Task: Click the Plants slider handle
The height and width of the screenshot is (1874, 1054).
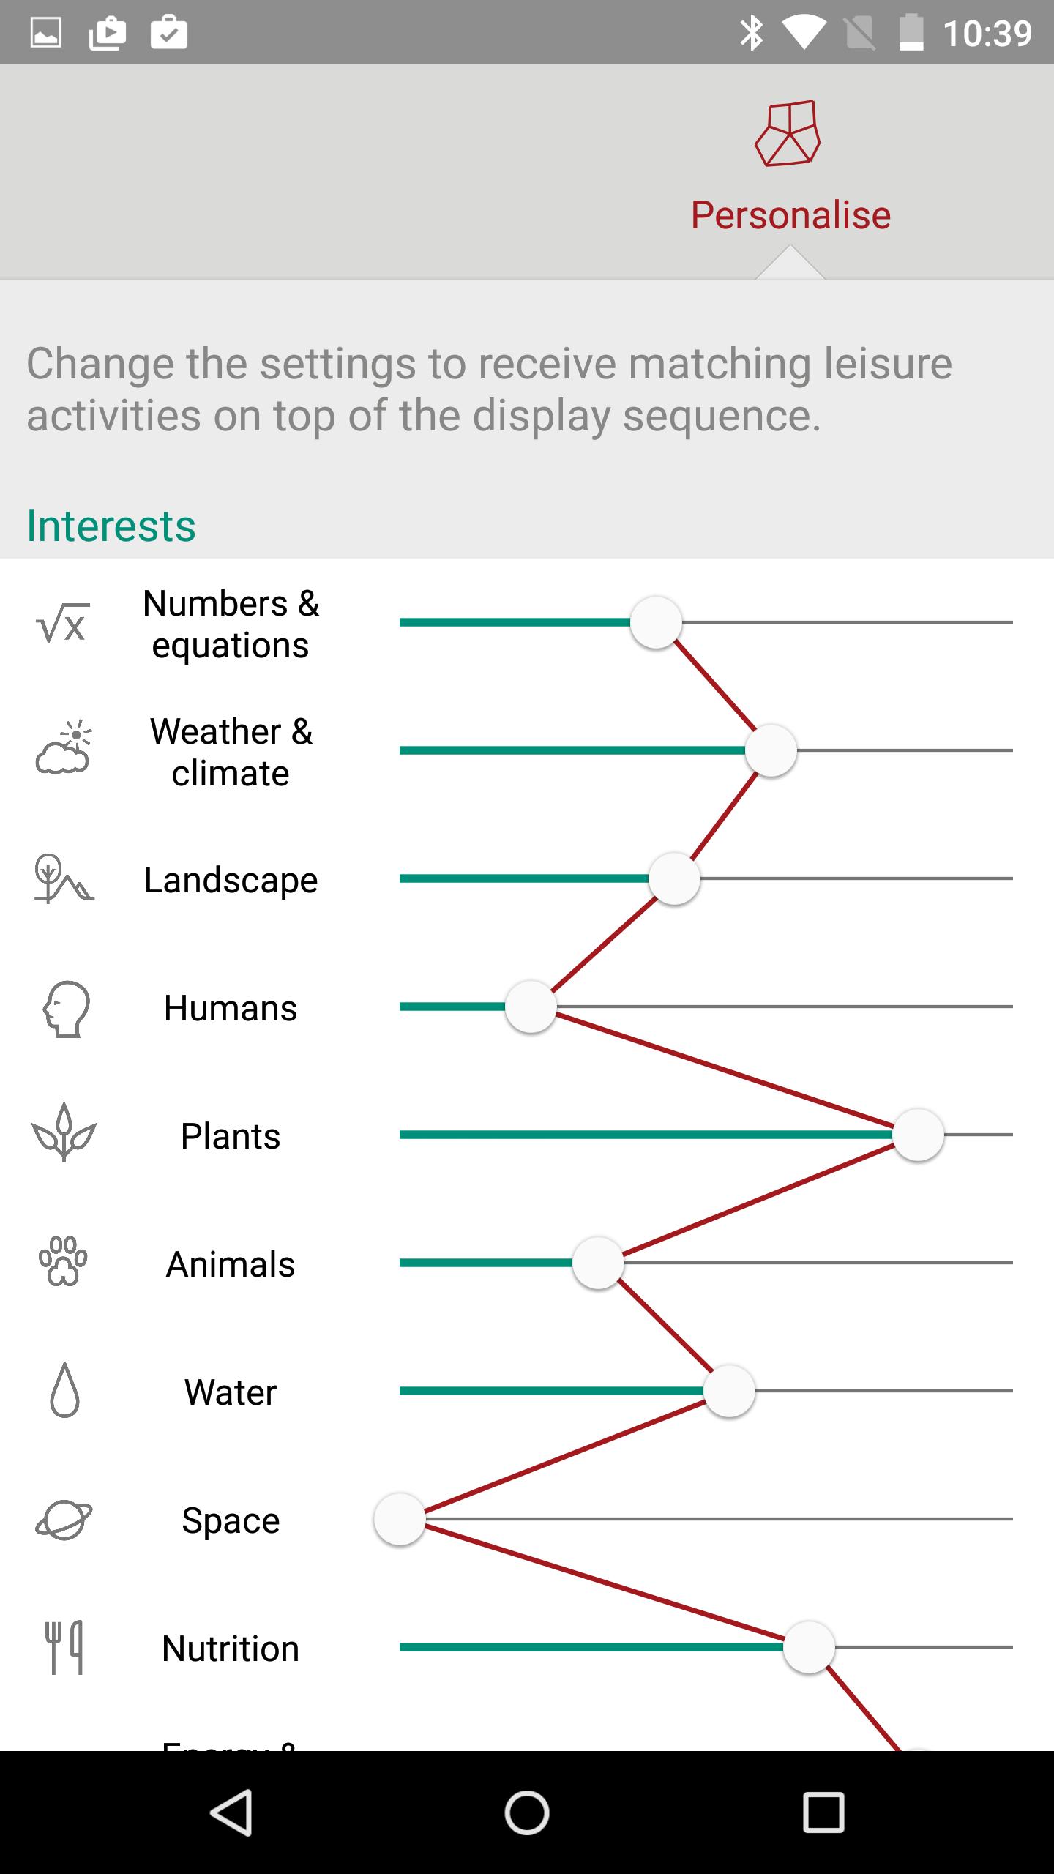Action: tap(918, 1135)
